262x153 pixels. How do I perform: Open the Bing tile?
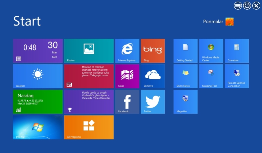pyautogui.click(x=153, y=51)
